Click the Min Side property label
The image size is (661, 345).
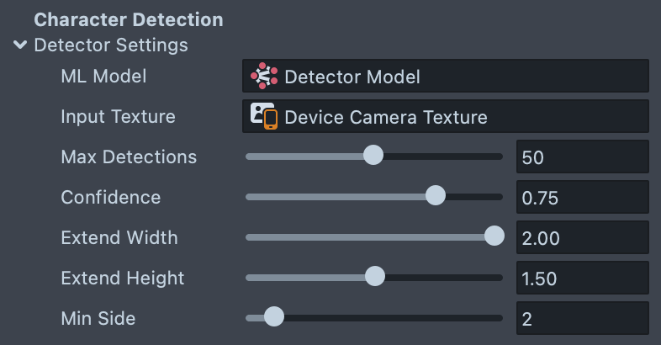click(x=98, y=318)
